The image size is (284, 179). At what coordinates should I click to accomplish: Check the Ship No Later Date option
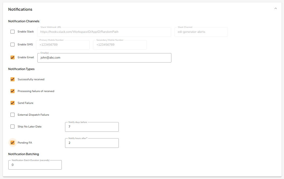click(12, 126)
